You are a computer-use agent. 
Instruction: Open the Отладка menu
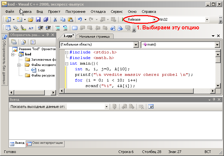tap(98, 12)
